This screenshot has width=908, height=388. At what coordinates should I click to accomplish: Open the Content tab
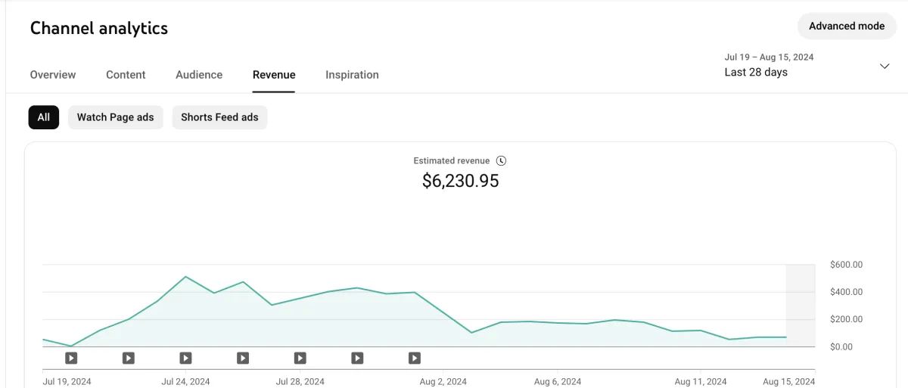click(126, 75)
